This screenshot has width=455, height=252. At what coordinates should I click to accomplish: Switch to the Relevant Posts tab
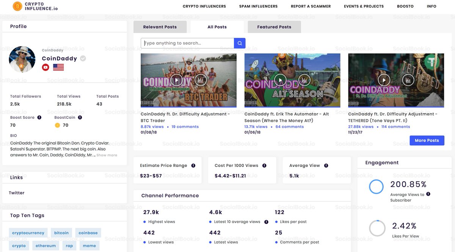click(x=160, y=27)
